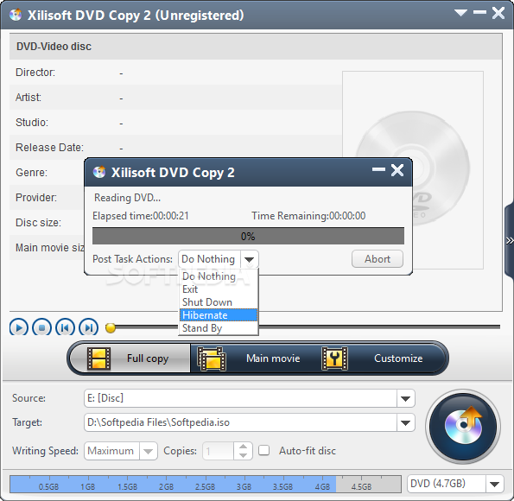Close the main Xilisoft window
This screenshot has height=501, width=514.
(498, 13)
